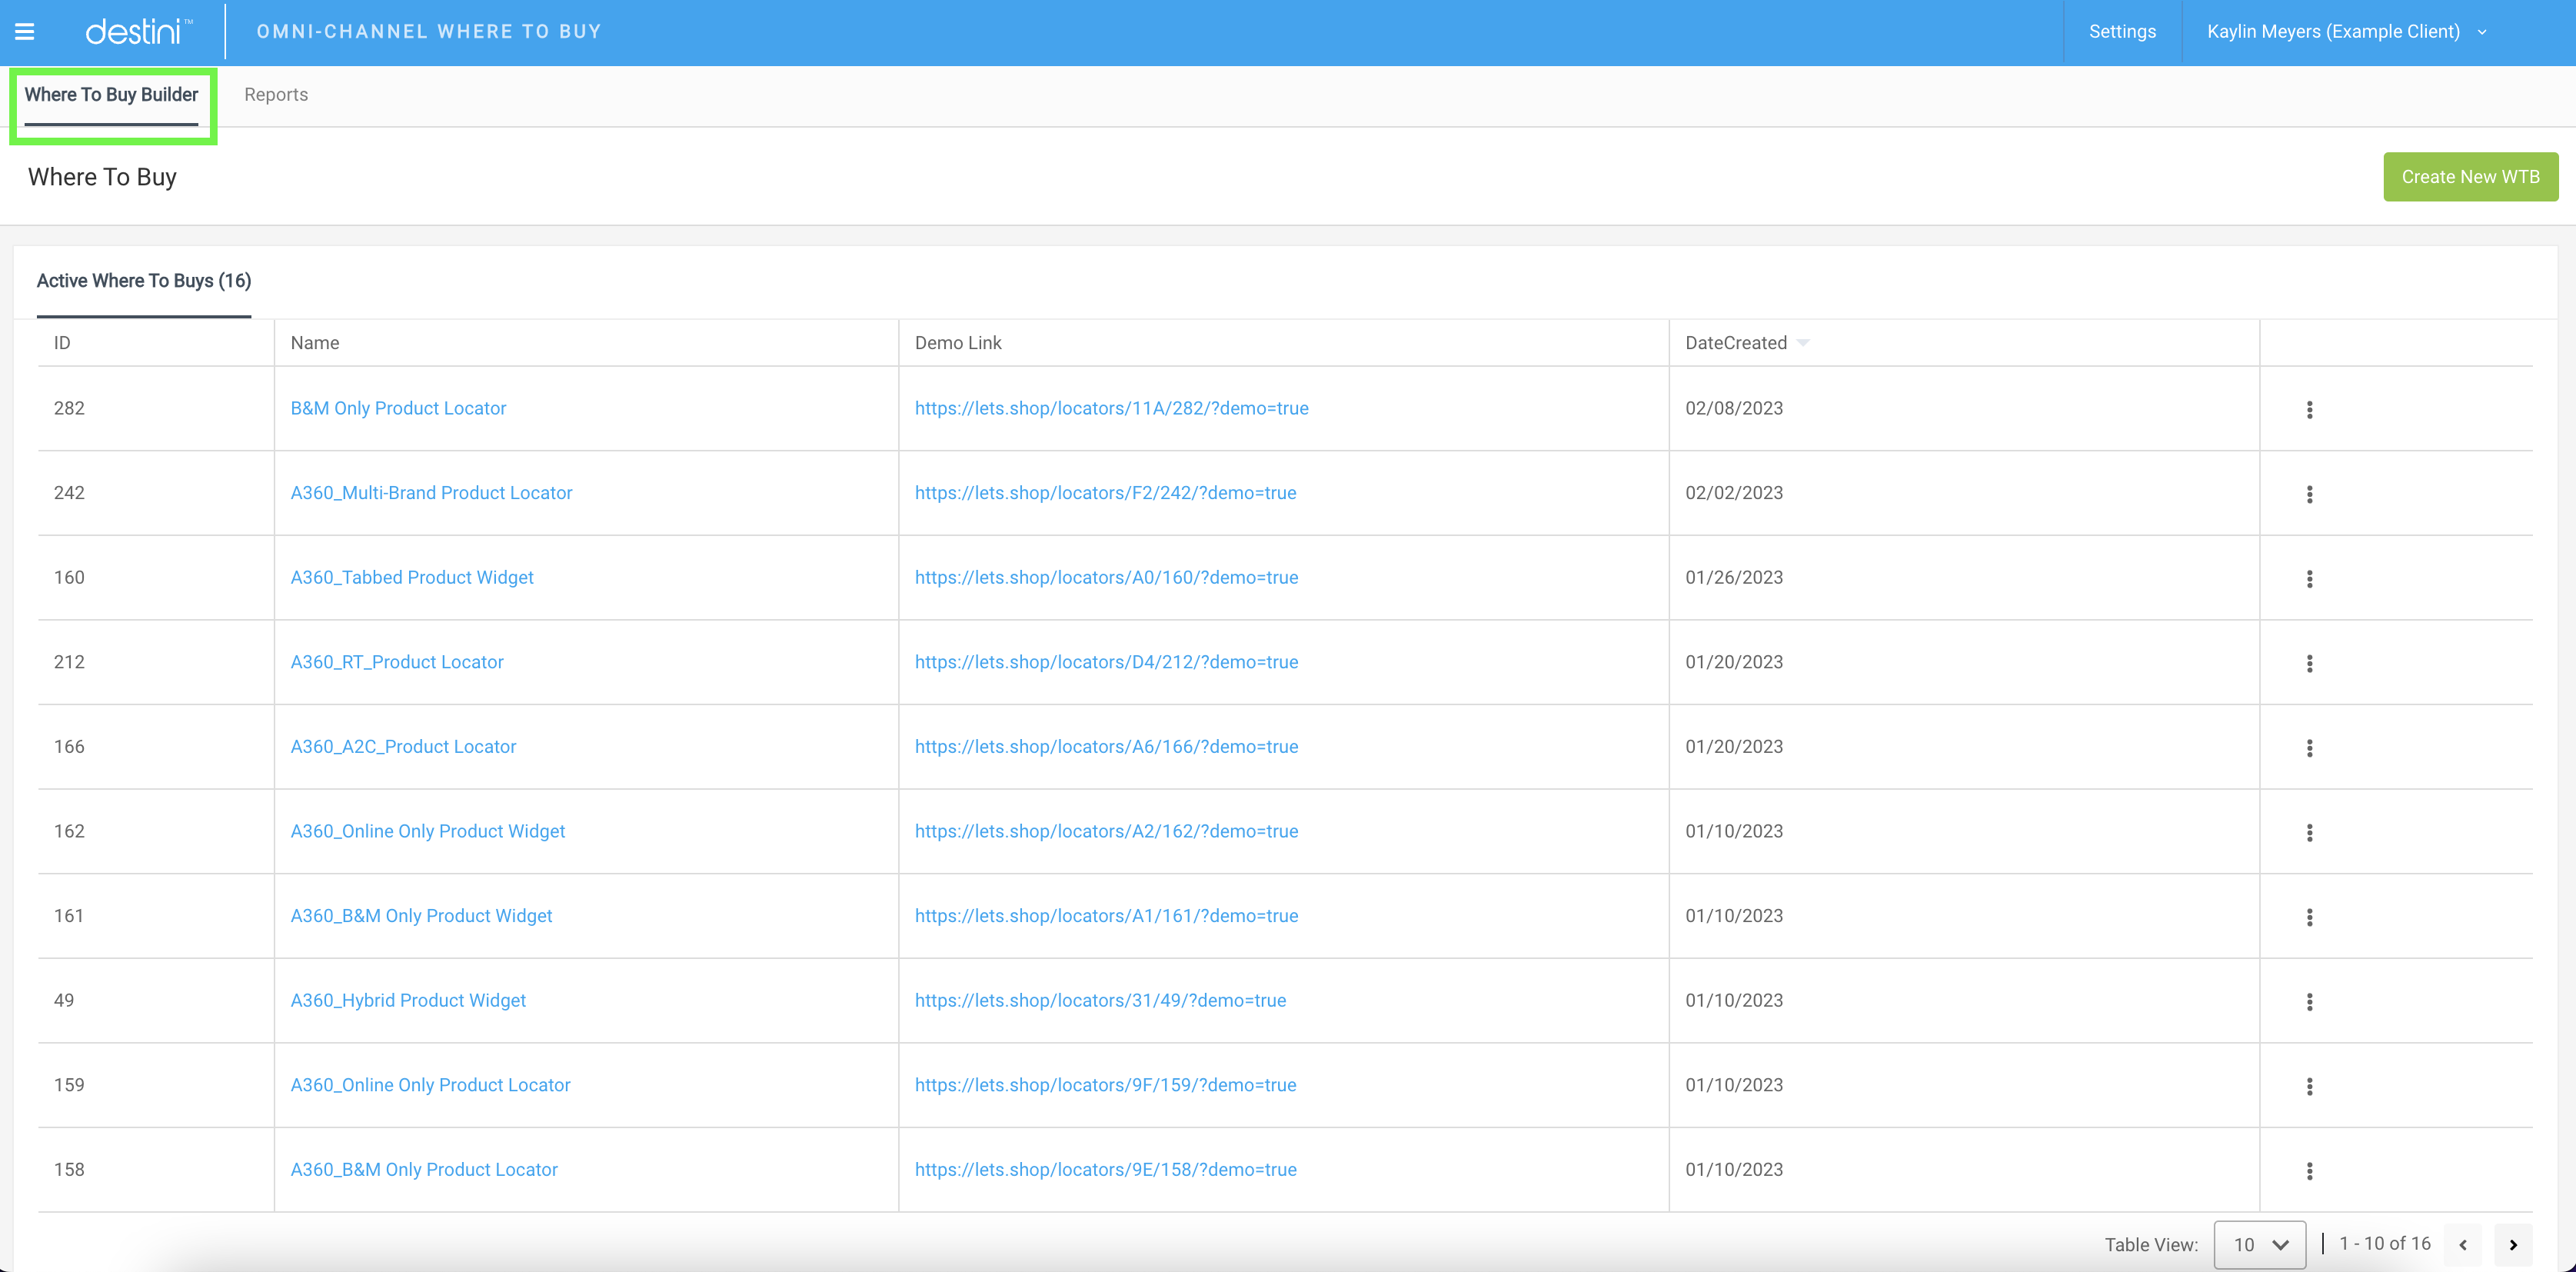Viewport: 2576px width, 1272px height.
Task: Go to next page of results
Action: (x=2512, y=1244)
